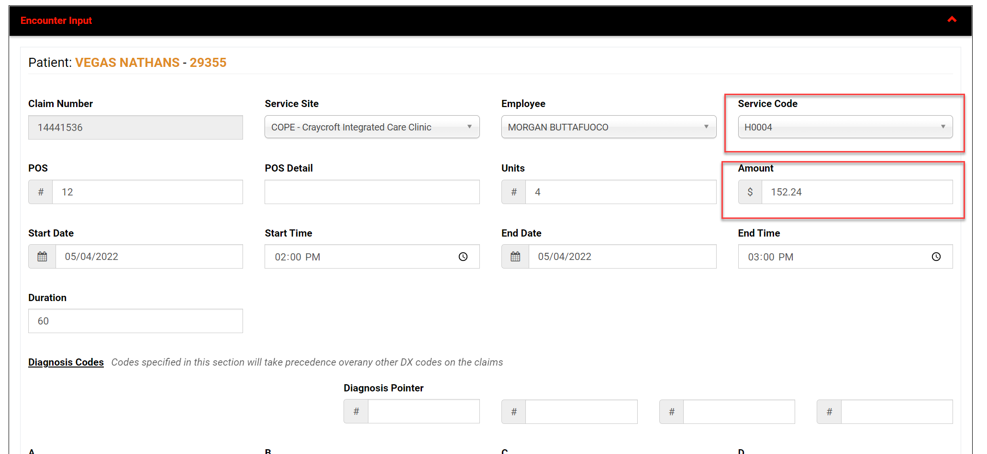
Task: Click the Start Time input field
Action: pos(372,257)
